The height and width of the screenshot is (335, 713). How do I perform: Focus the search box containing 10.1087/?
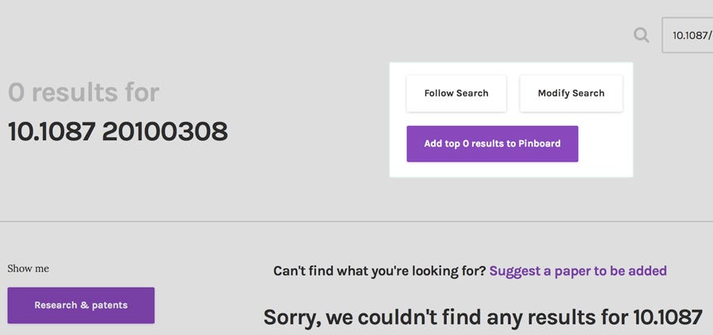pos(688,35)
